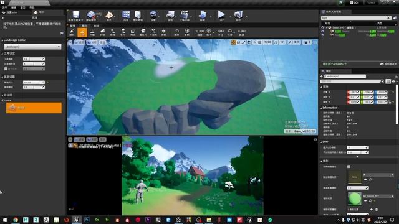The image size is (399, 224).
Task: Toggle rotation snapping in upper viewport
Action: click(276, 42)
